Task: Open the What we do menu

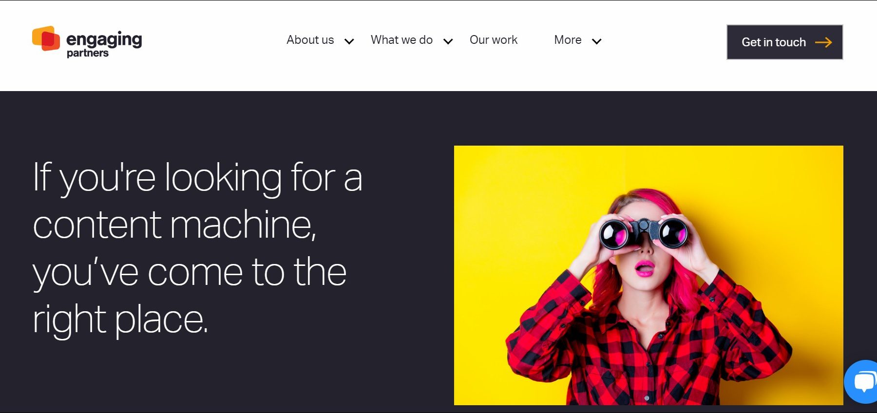Action: click(401, 40)
